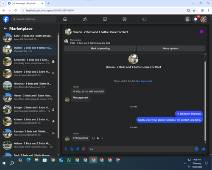Open the Windows Start button
The width and height of the screenshot is (212, 170).
4,163
